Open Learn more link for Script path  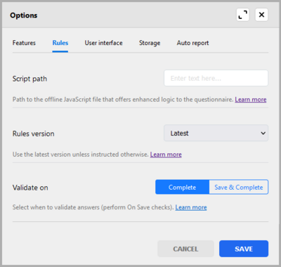point(251,100)
